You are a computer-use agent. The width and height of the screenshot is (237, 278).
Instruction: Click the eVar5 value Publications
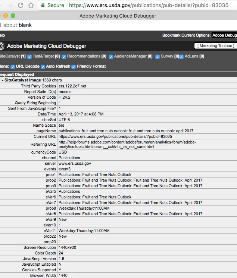point(69,191)
